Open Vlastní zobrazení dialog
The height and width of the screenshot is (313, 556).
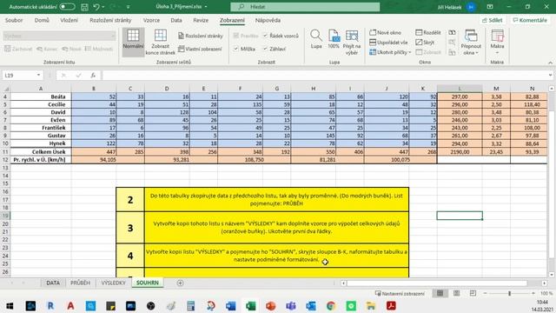pos(200,49)
